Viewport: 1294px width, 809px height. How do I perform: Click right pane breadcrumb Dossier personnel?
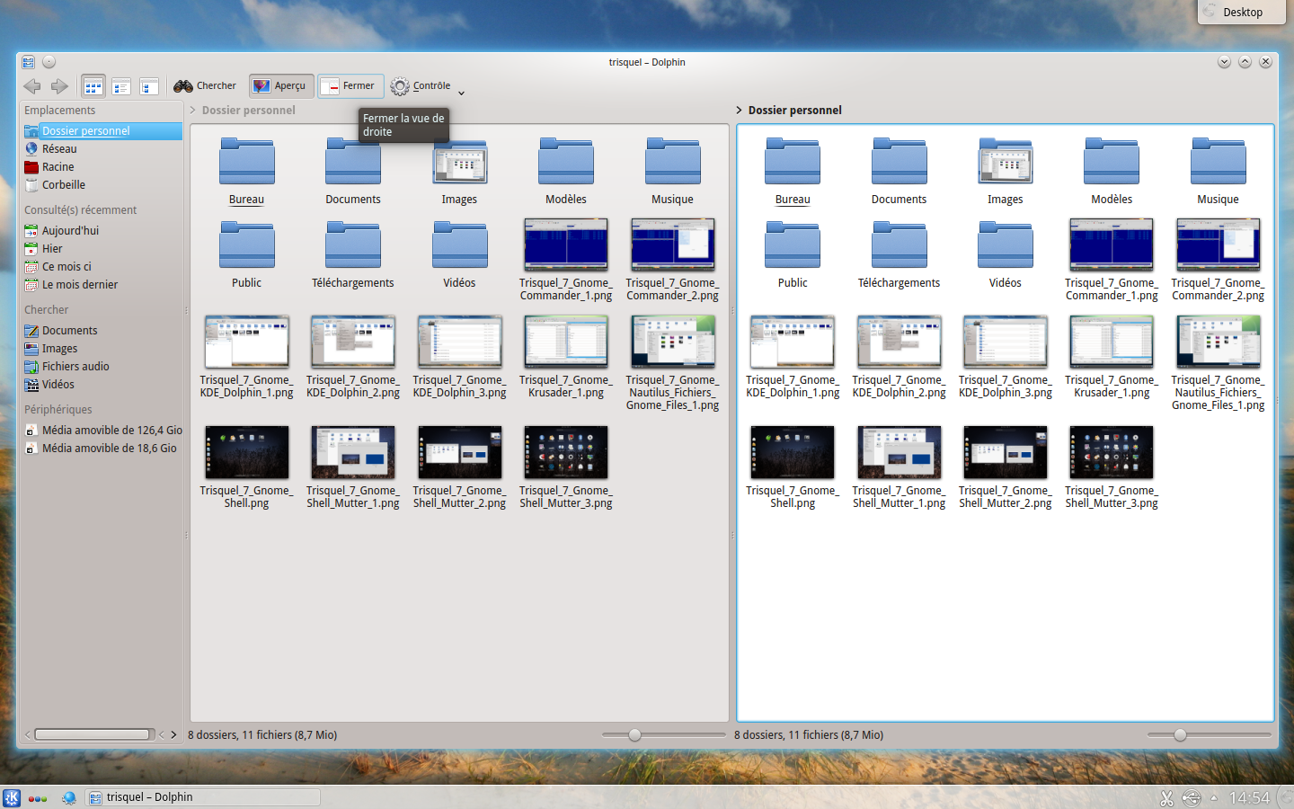[794, 111]
